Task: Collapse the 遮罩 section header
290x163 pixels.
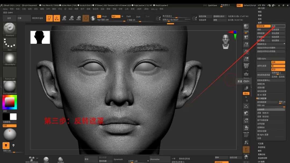Action: [260, 23]
